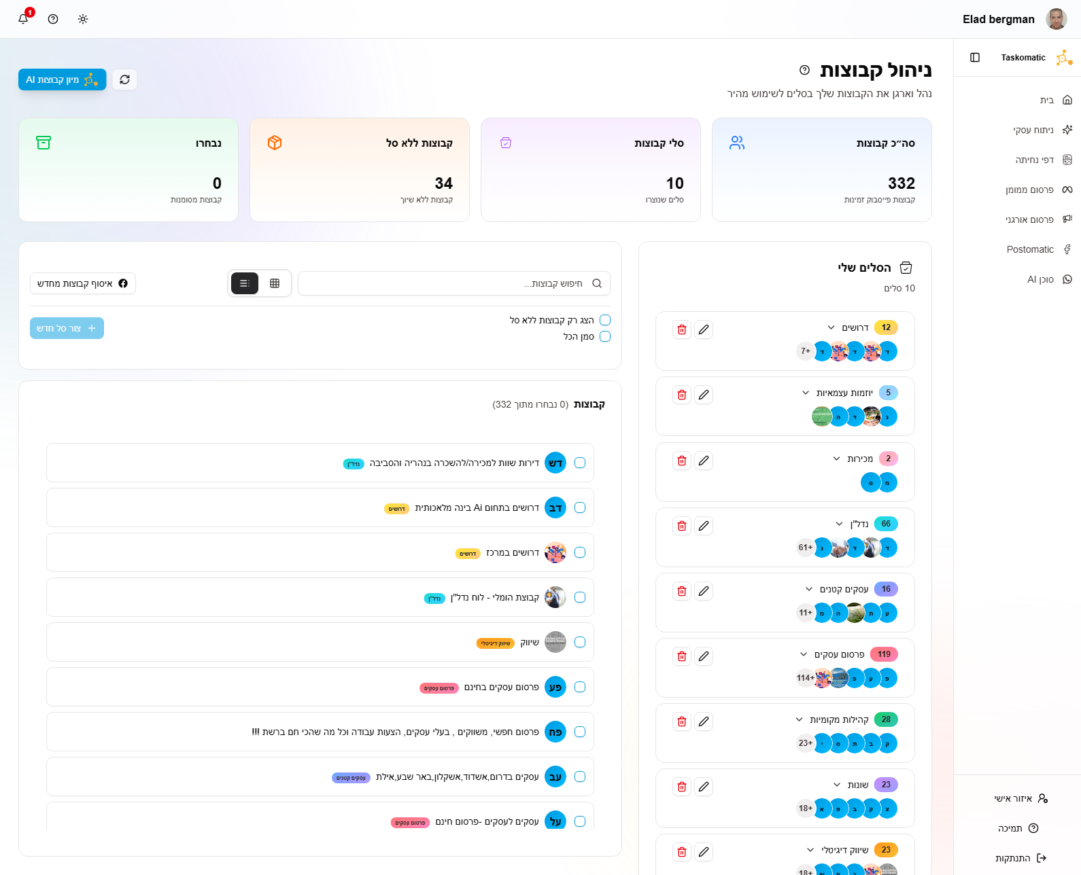Click 'מיון קבוצות AI' button
Image resolution: width=1081 pixels, height=875 pixels.
pos(63,79)
